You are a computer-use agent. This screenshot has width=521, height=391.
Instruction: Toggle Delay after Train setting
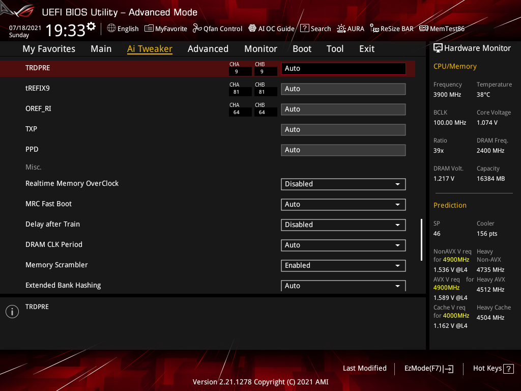(x=343, y=225)
